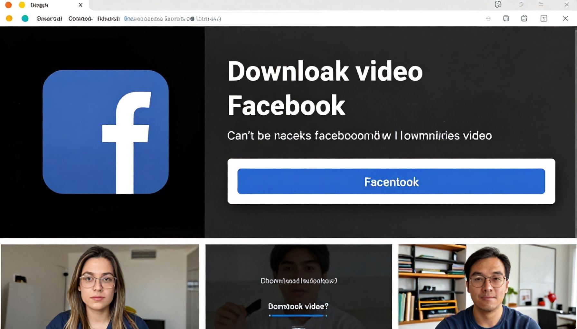Click the first icon in the title bar's right group
Screen dimensions: 577x329
tap(498, 4)
